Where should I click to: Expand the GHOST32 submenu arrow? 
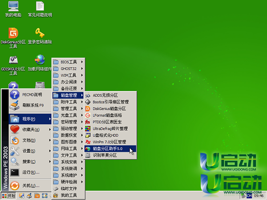(82, 68)
